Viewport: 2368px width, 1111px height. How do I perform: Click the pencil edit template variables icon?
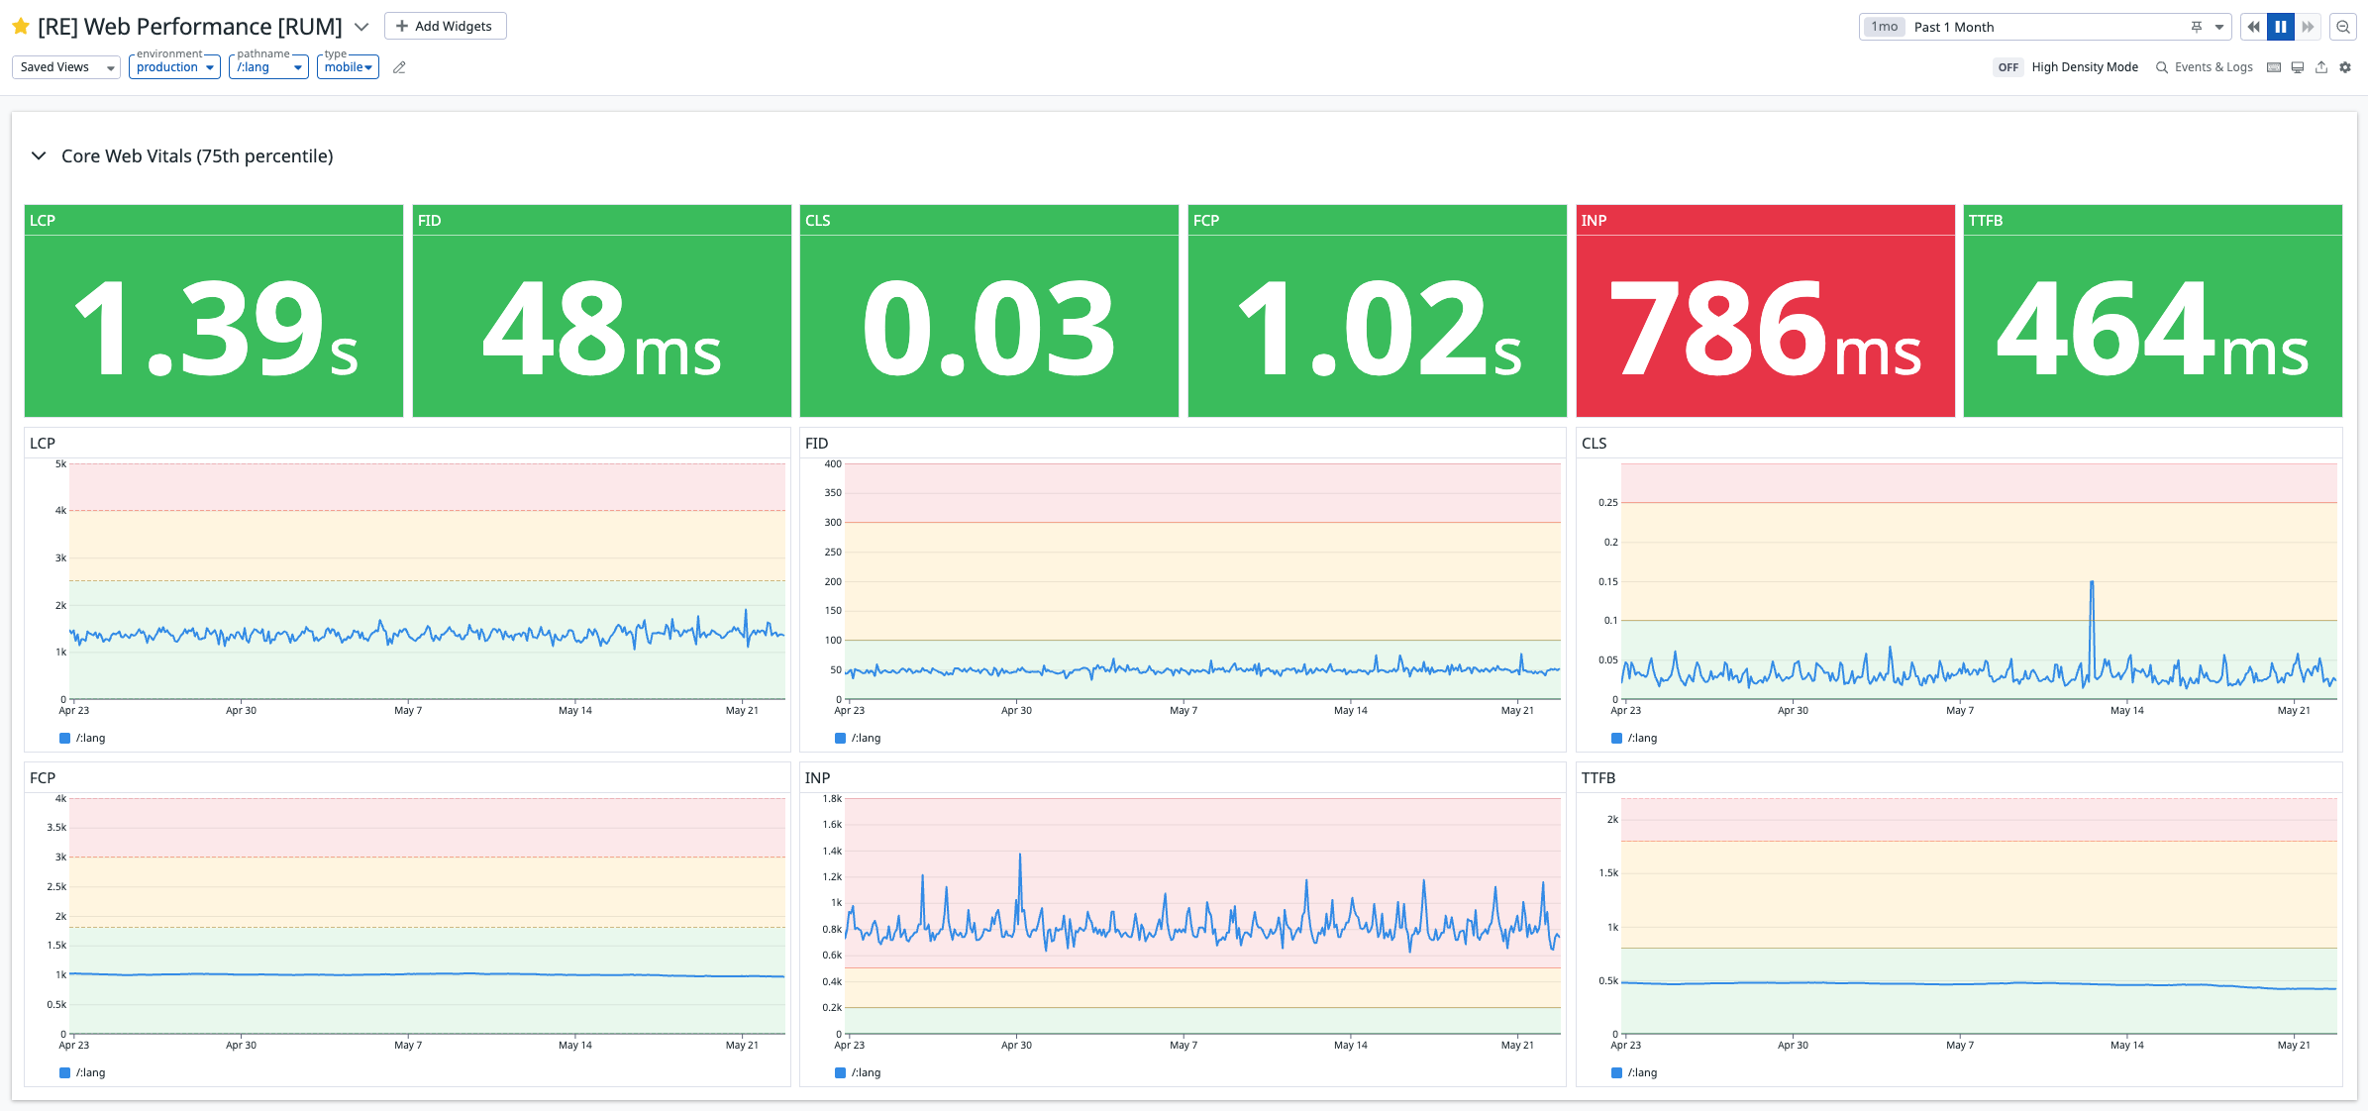click(x=399, y=67)
